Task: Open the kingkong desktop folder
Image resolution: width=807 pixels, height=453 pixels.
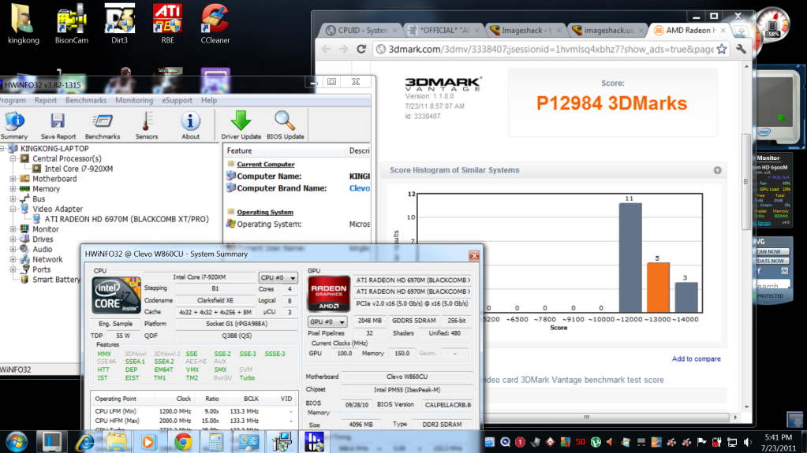Action: click(23, 24)
